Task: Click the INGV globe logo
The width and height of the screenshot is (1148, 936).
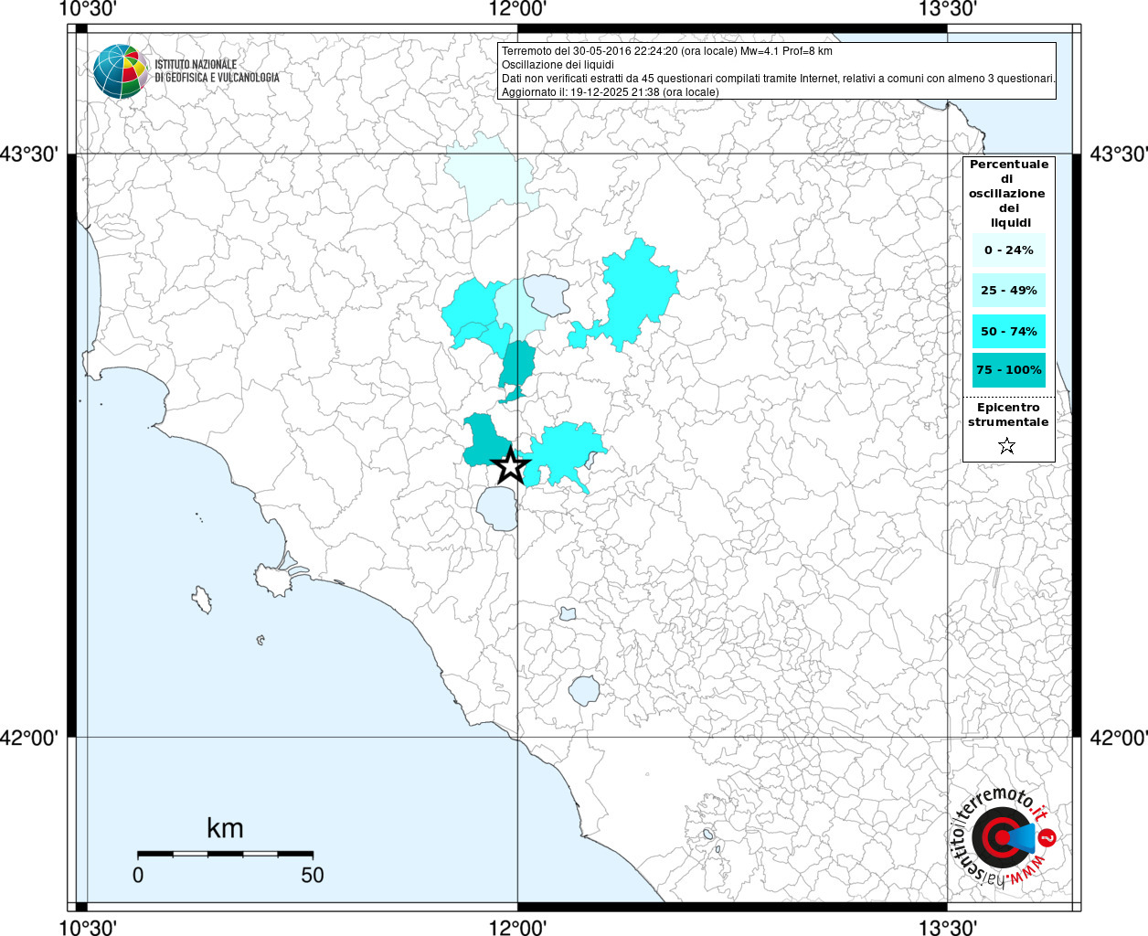Action: tap(121, 71)
